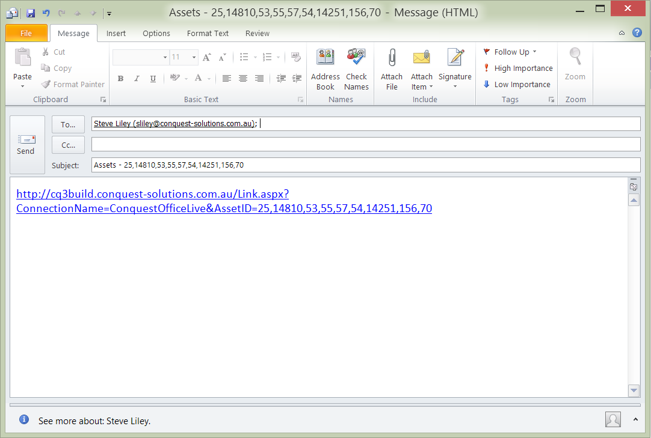Switch to the Review tab
Screen dimensions: 651x438
[258, 33]
